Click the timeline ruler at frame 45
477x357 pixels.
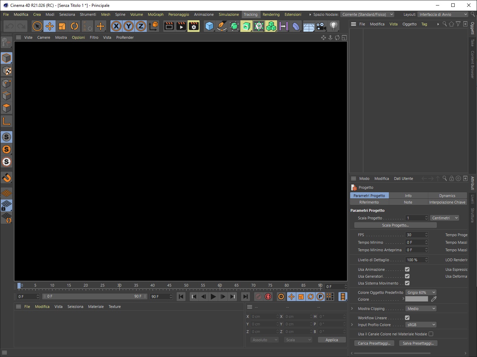click(169, 286)
